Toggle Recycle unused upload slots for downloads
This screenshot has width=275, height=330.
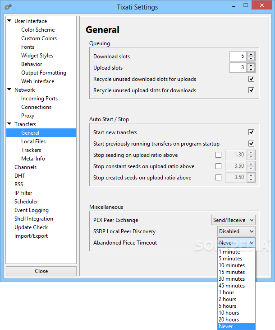(251, 90)
